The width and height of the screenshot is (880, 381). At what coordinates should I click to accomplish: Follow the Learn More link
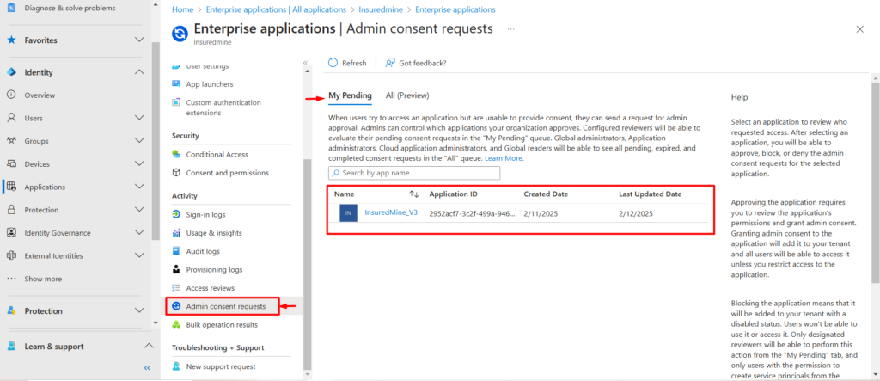[504, 158]
